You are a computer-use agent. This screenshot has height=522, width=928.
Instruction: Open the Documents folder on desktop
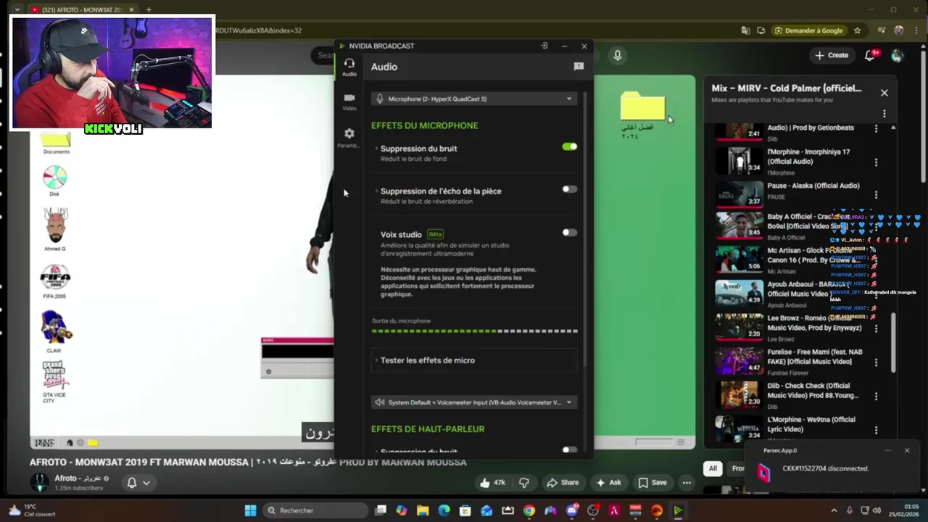coord(56,143)
